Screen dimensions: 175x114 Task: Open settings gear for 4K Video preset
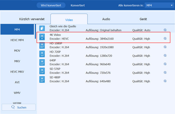(165, 38)
